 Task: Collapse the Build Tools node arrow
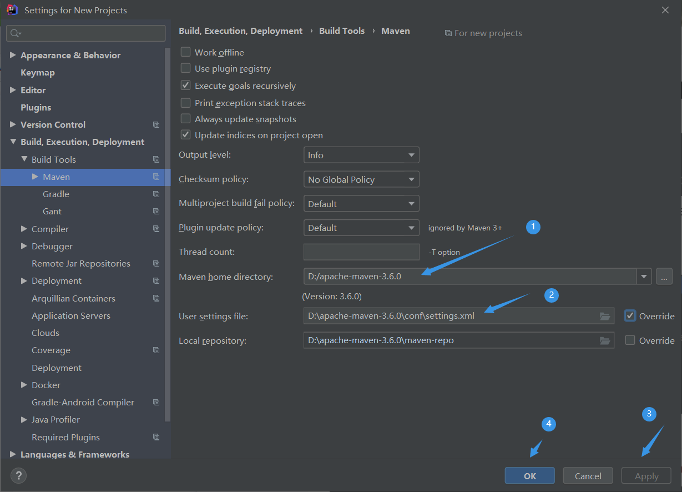click(24, 159)
